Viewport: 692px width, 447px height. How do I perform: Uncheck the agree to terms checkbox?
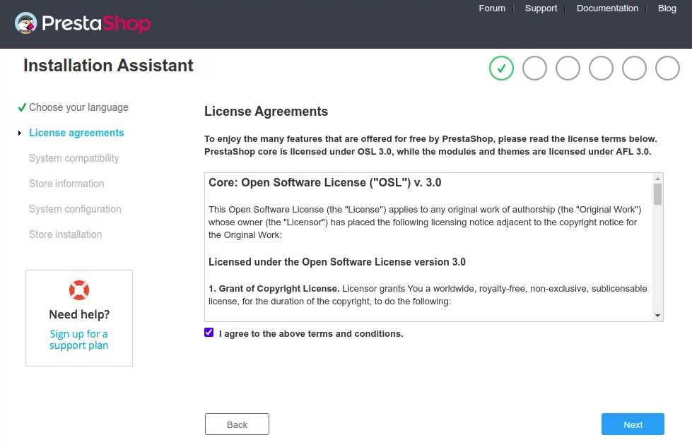point(209,333)
